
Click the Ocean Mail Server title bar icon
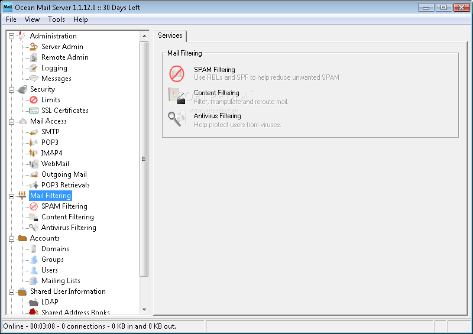[8, 7]
